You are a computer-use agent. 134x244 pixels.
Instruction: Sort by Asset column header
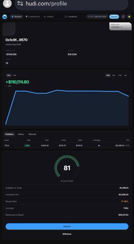point(7,140)
